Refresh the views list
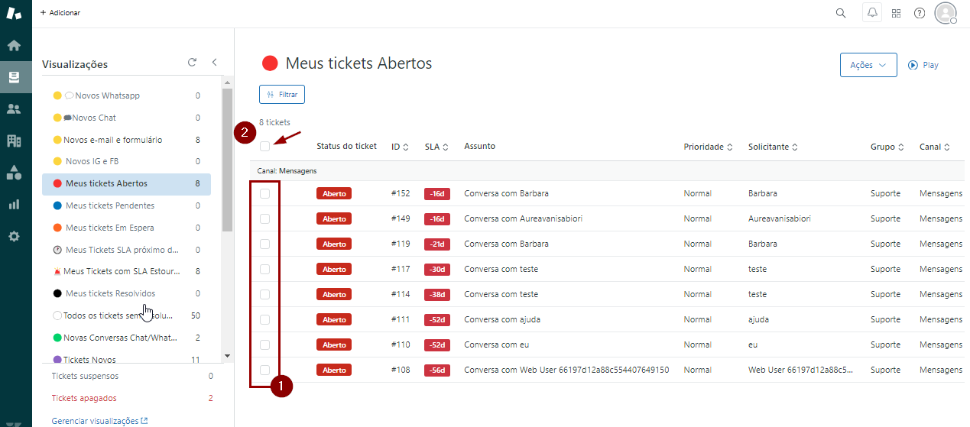This screenshot has height=427, width=970. (x=192, y=63)
